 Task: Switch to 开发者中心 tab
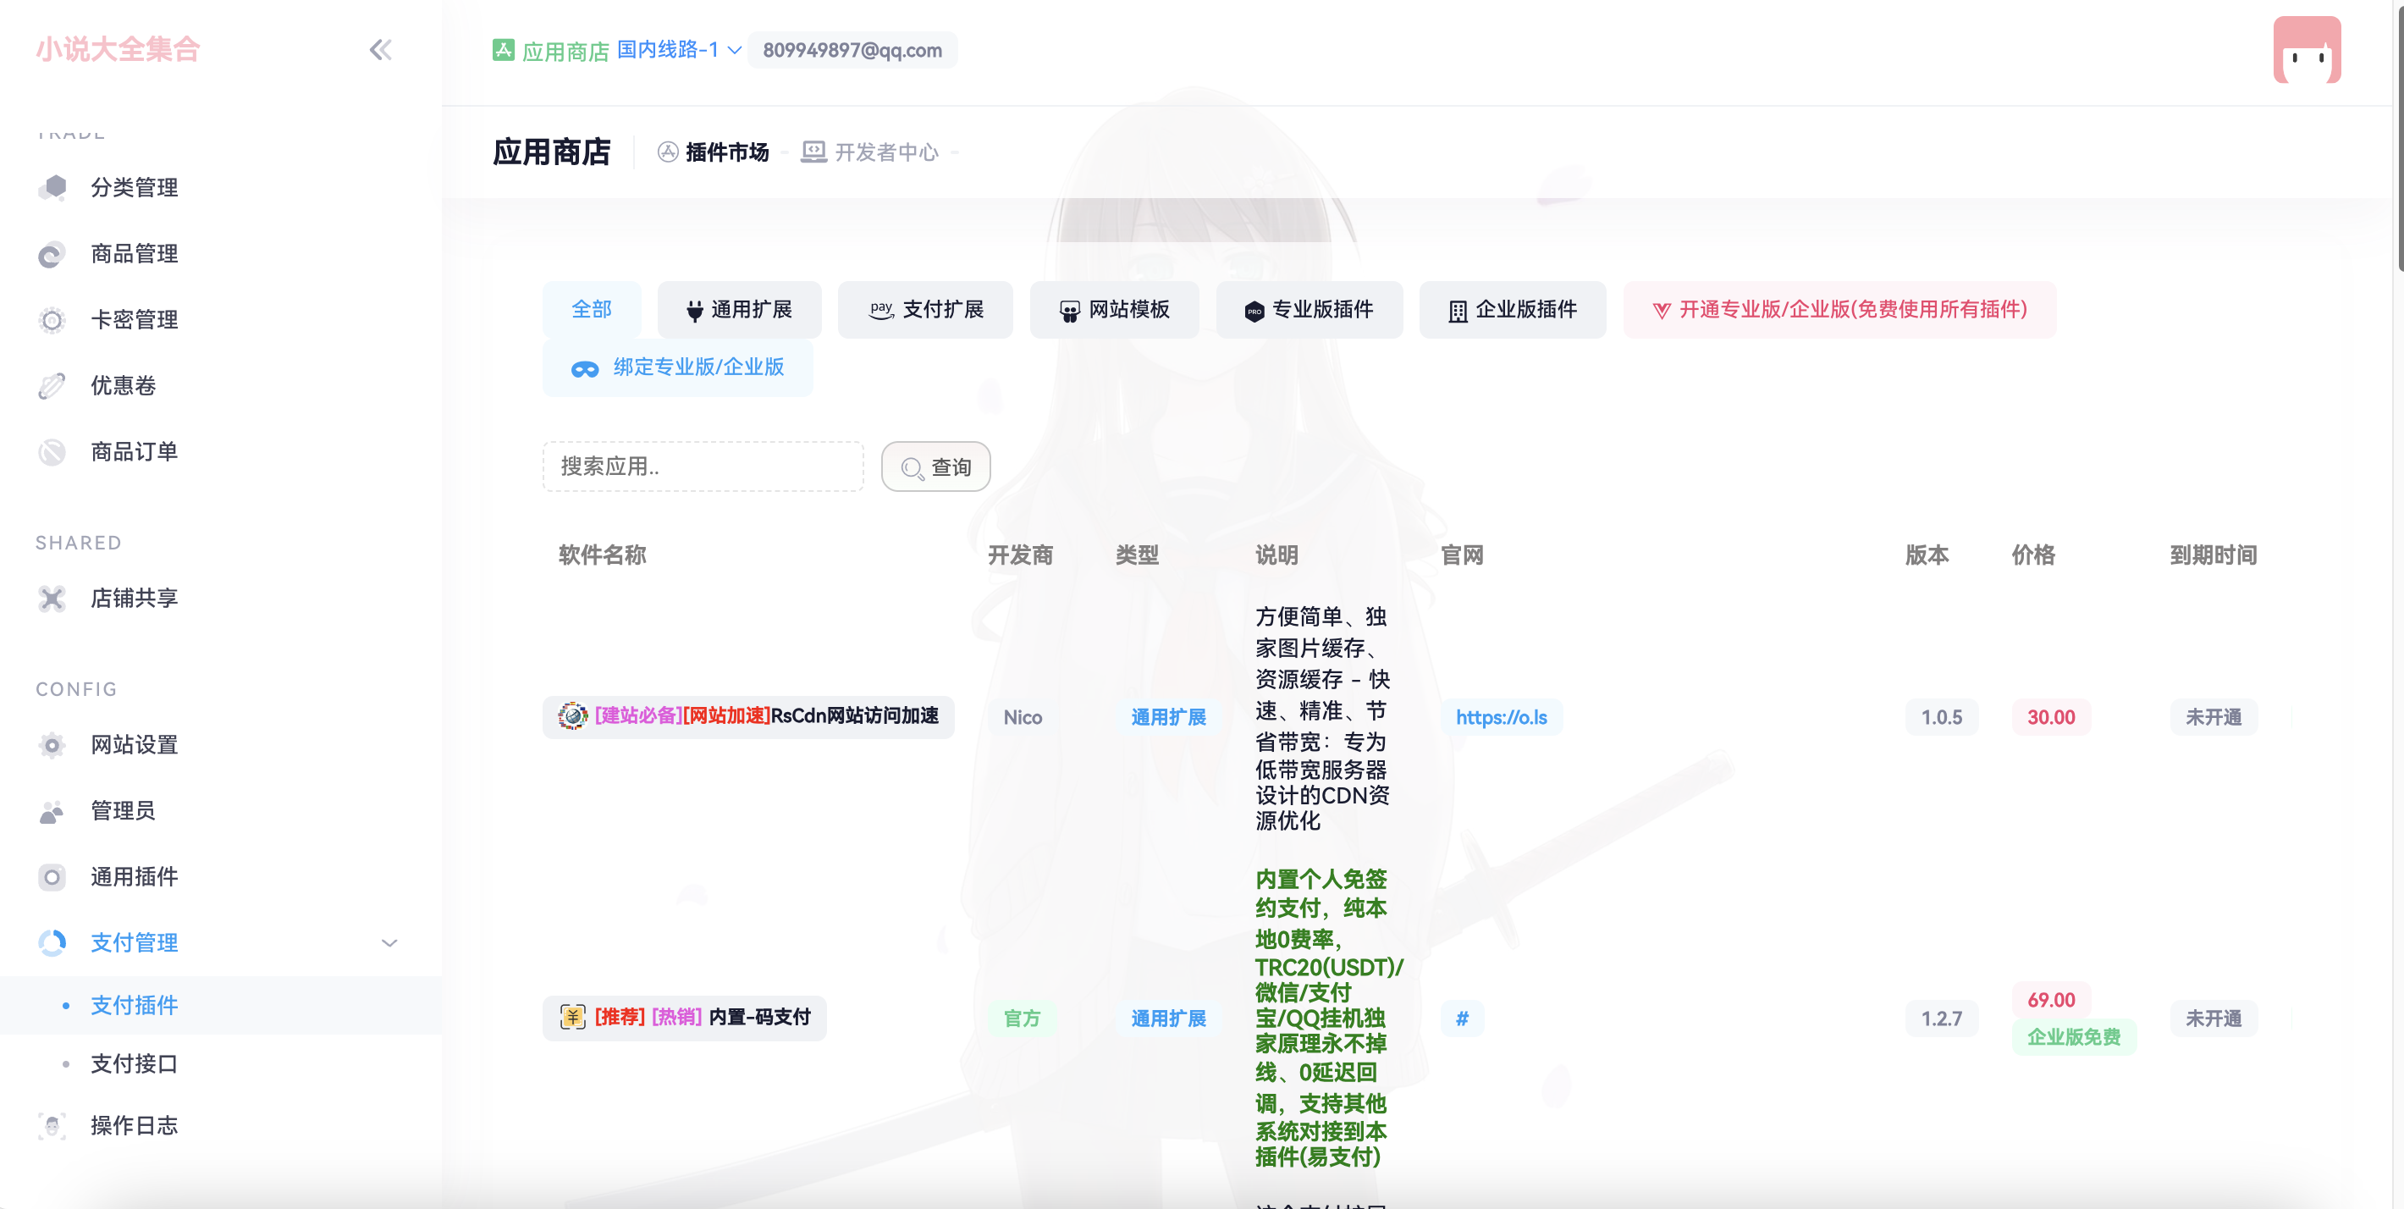tap(871, 152)
